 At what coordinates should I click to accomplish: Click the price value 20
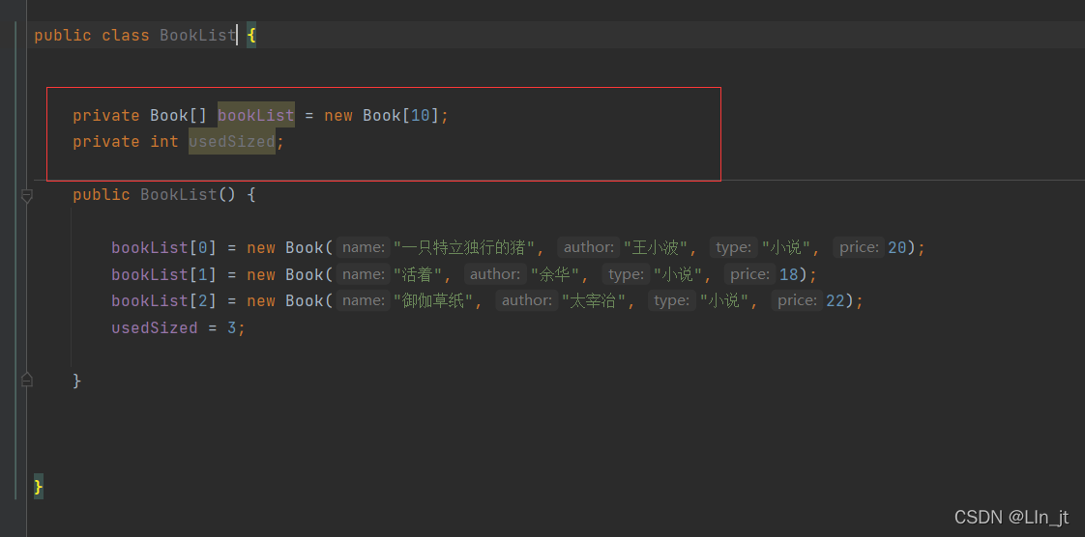pyautogui.click(x=897, y=247)
